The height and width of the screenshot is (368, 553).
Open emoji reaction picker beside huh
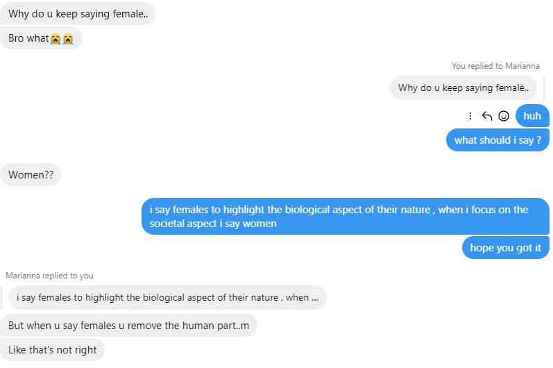click(504, 116)
